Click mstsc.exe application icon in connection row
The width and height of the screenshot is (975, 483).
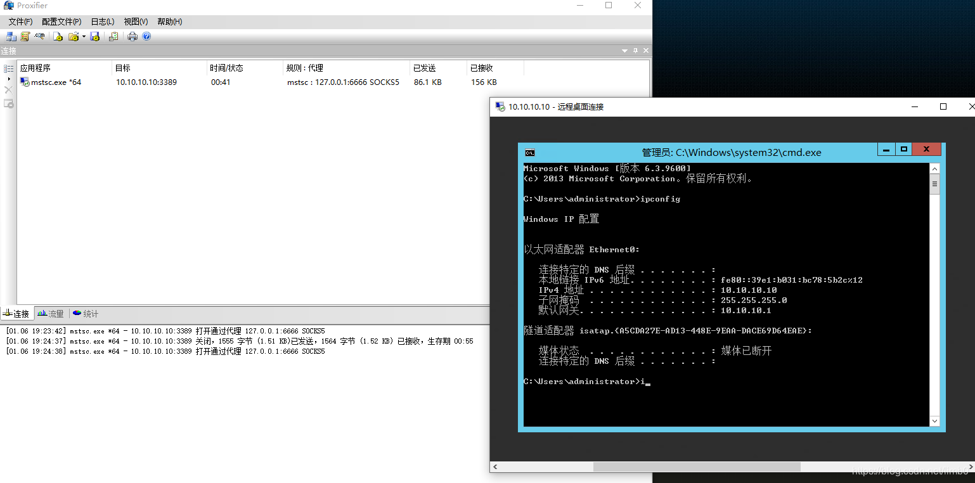pos(25,82)
